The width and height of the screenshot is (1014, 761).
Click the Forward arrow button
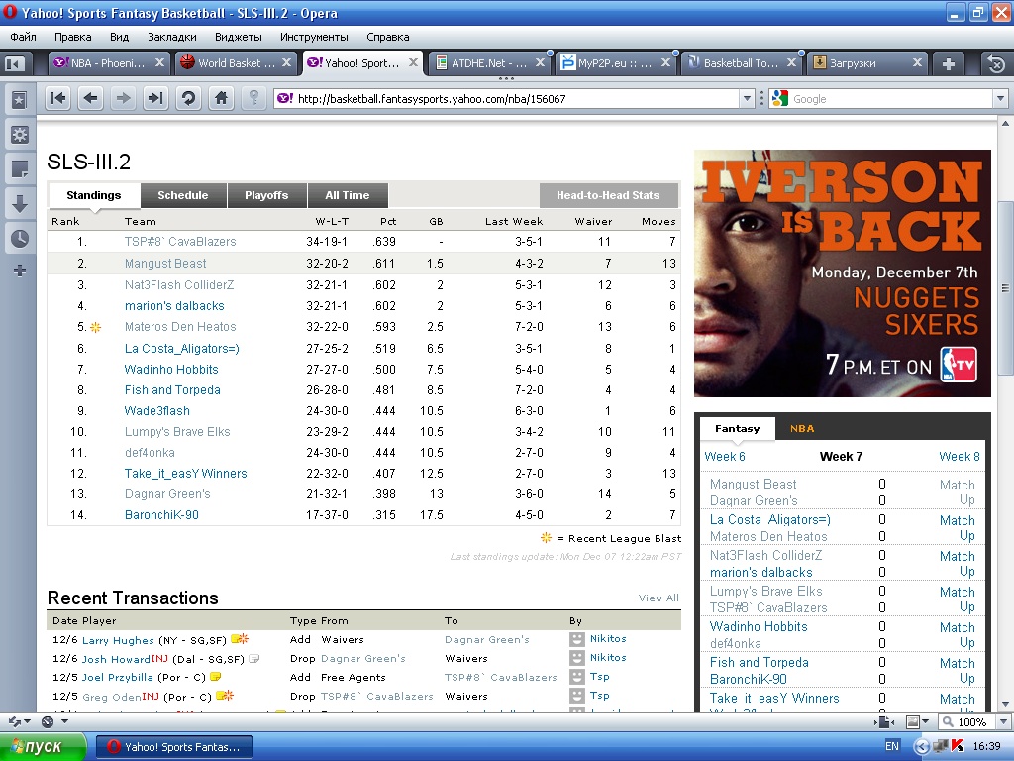click(122, 98)
